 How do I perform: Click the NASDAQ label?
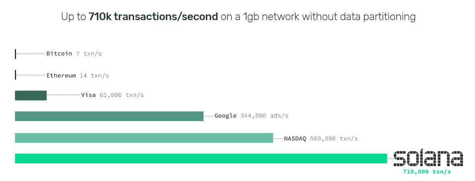pyautogui.click(x=295, y=139)
